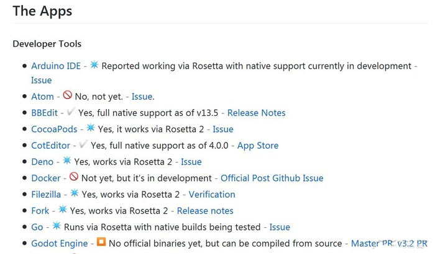Follow Docker's Github Issue link
This screenshot has height=254, width=435.
pos(298,178)
